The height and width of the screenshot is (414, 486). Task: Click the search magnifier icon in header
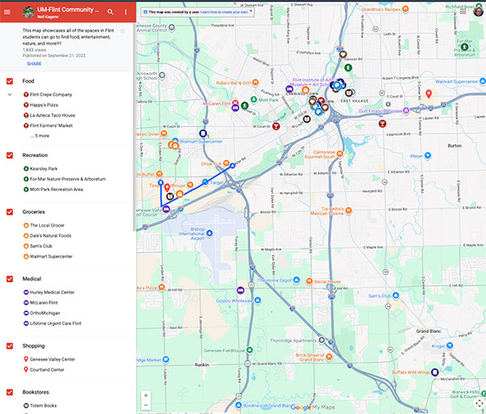[110, 12]
